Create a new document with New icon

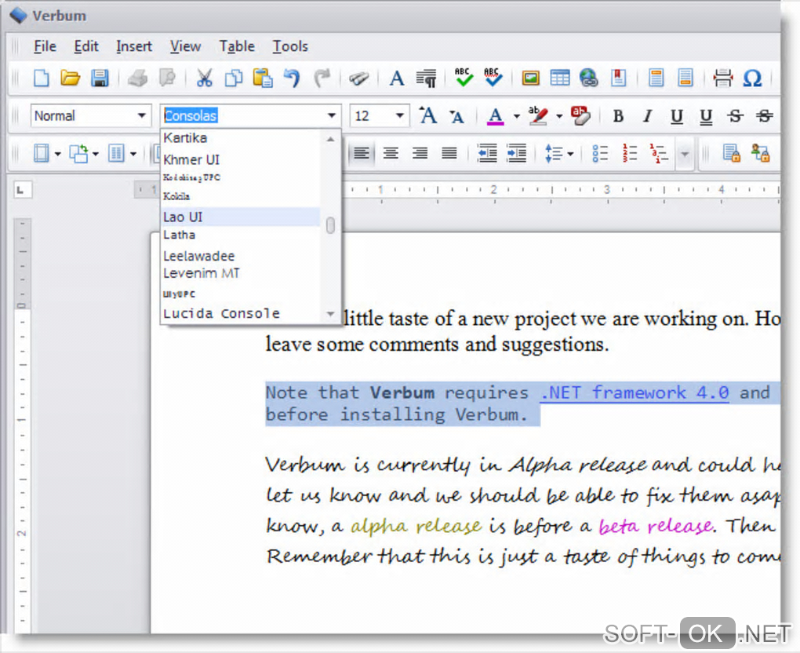(x=41, y=78)
